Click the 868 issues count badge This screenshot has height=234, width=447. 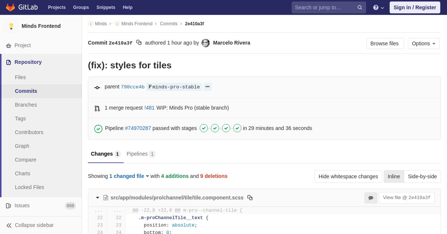tap(70, 206)
